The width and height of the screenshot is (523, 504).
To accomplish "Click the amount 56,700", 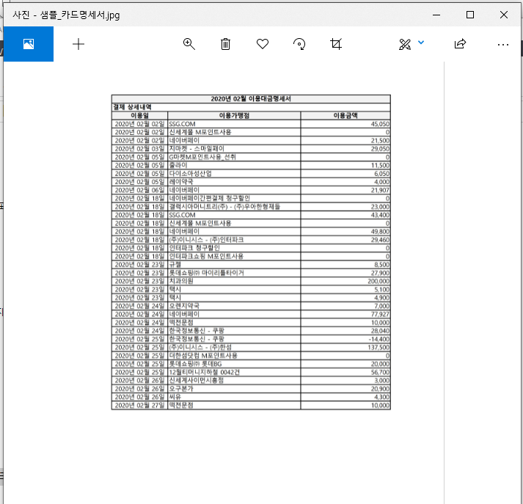I will coord(380,372).
